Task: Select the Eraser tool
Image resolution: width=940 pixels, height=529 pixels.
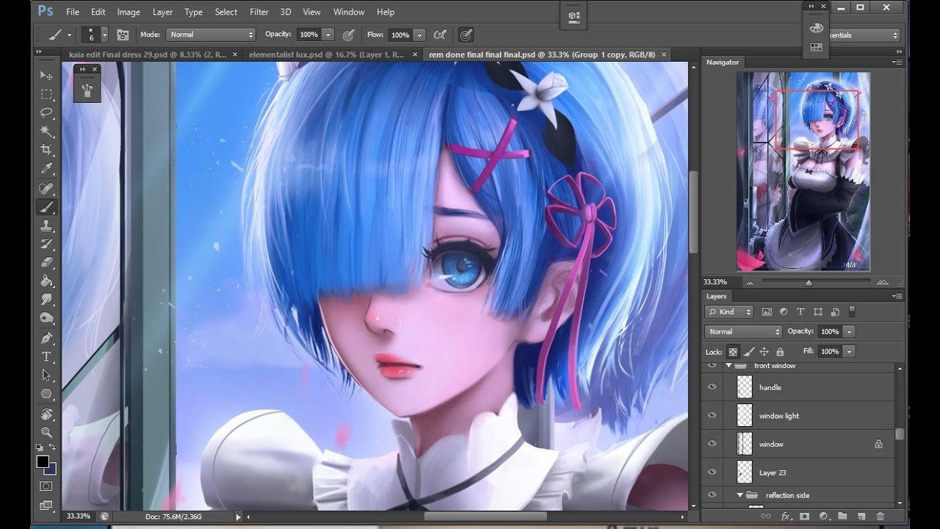Action: [x=46, y=262]
